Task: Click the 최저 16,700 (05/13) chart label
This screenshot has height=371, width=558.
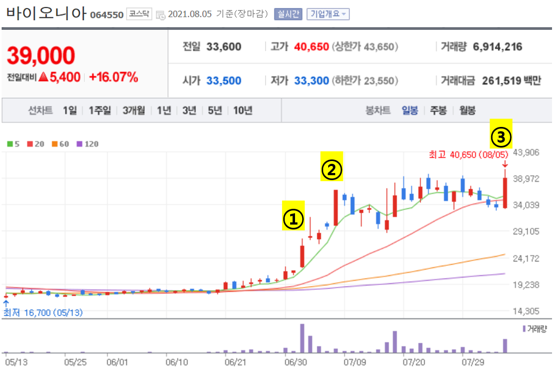Action: pos(43,313)
